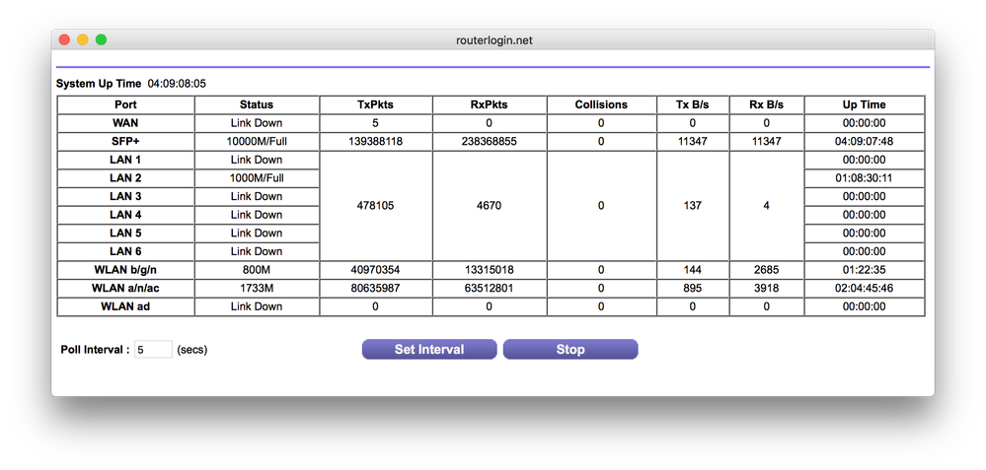Select WLAN a/n/ac status 1733M
The image size is (986, 470).
257,288
